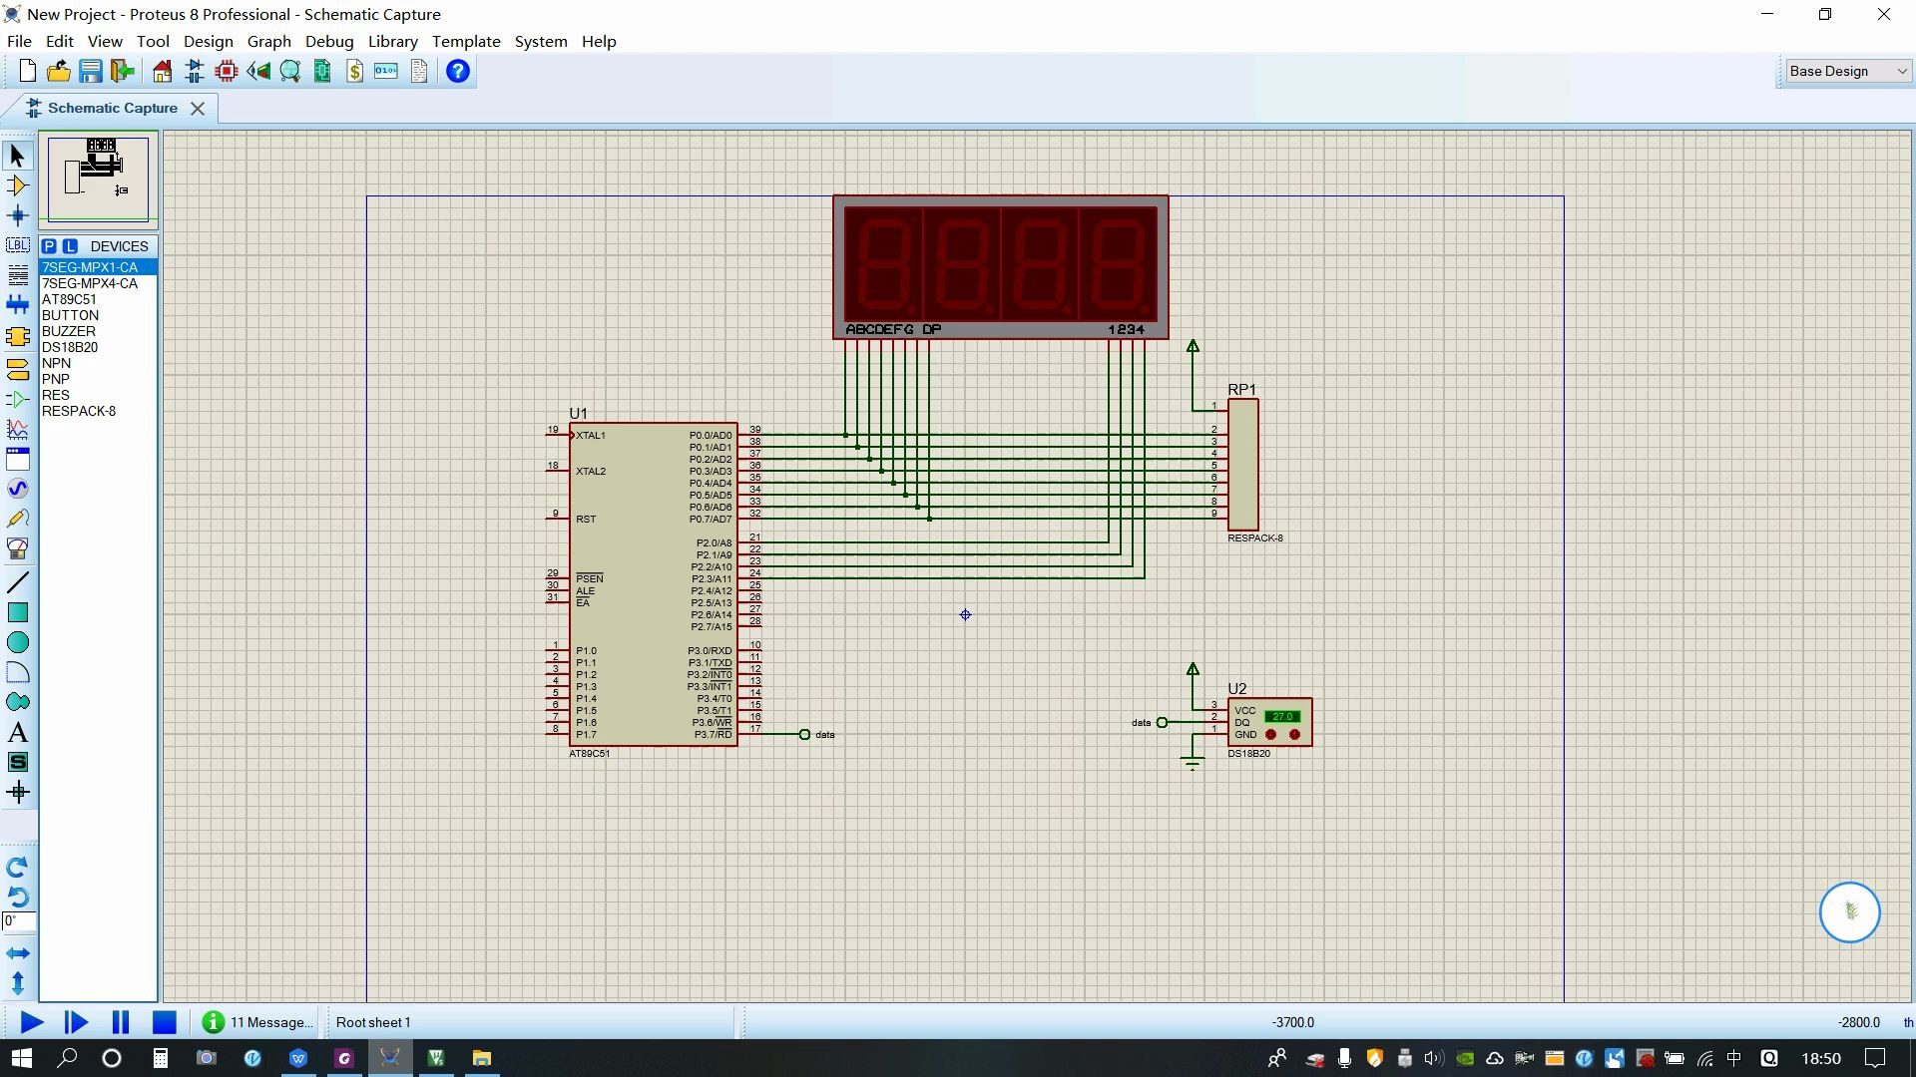Image resolution: width=1916 pixels, height=1077 pixels.
Task: Open the Library menu
Action: tap(392, 41)
